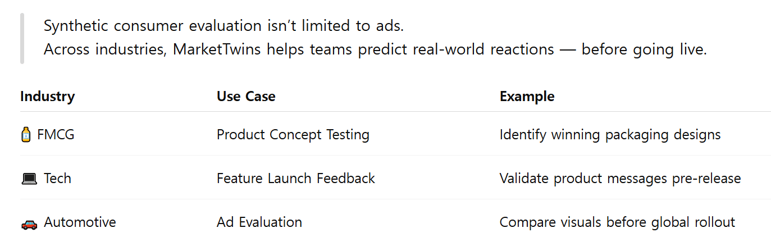771x237 pixels.
Task: Click the Feature Launch Feedback cell
Action: coord(296,179)
